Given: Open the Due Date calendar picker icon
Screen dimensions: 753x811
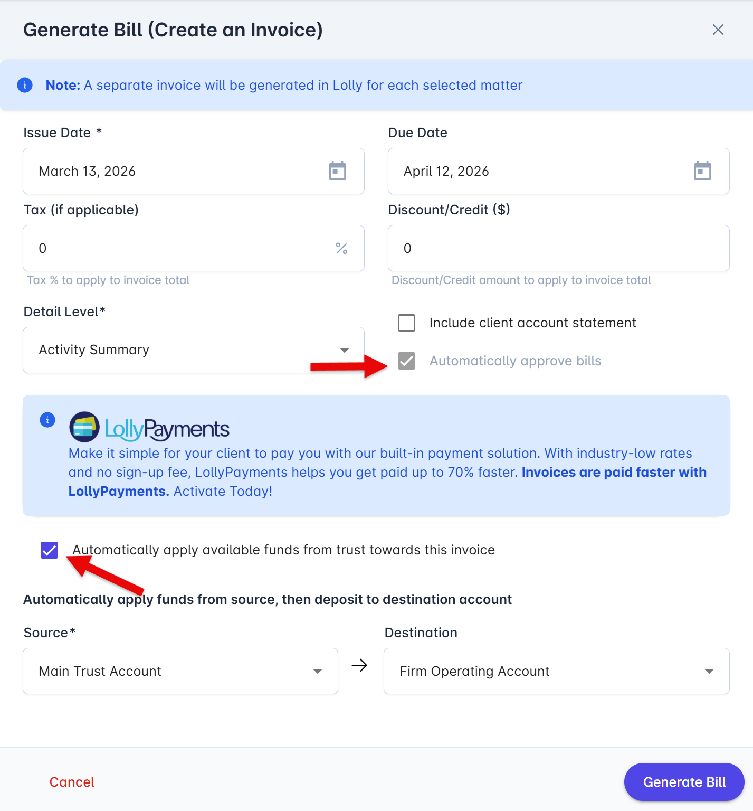Looking at the screenshot, I should tap(702, 171).
